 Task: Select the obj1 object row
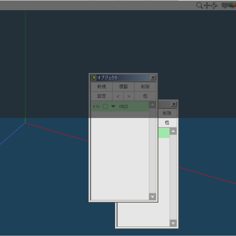tap(120, 106)
